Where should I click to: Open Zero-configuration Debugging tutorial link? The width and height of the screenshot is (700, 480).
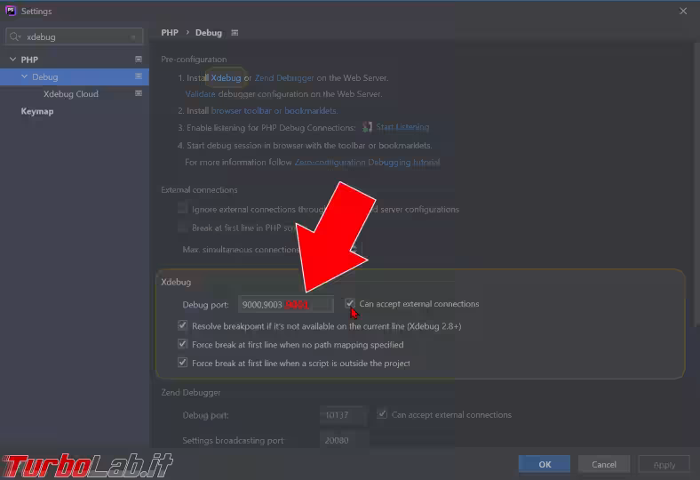(x=368, y=162)
